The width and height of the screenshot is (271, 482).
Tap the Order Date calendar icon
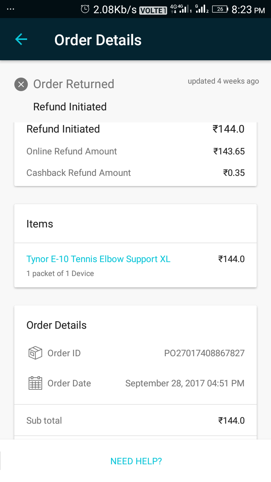pyautogui.click(x=35, y=383)
